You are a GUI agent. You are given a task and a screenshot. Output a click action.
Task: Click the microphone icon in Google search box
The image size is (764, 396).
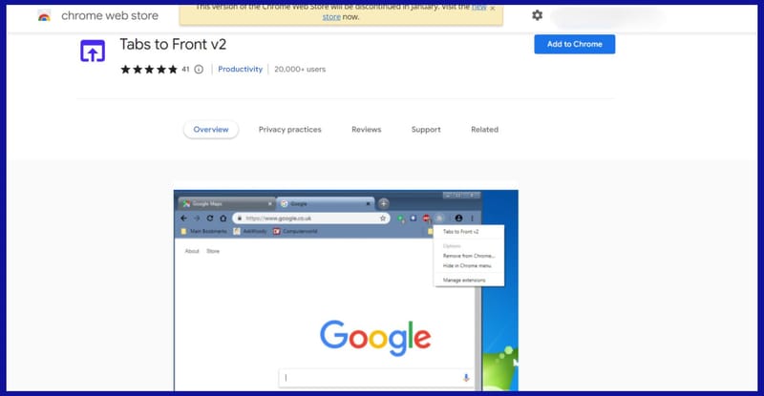[x=466, y=378]
